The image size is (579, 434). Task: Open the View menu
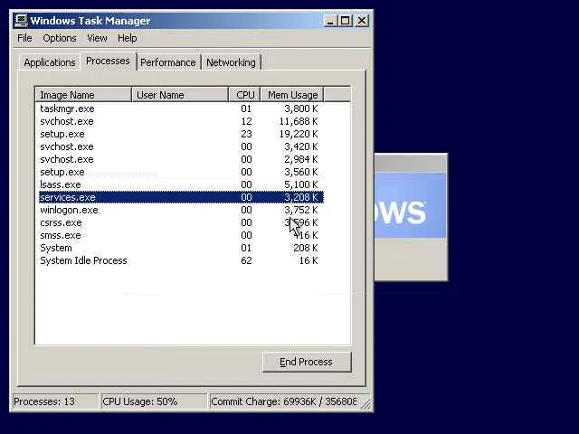[x=97, y=38]
